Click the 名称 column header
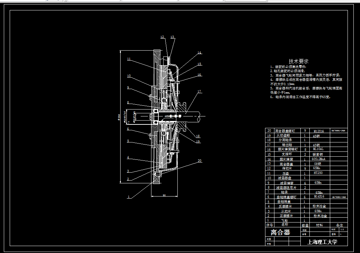 285,225
